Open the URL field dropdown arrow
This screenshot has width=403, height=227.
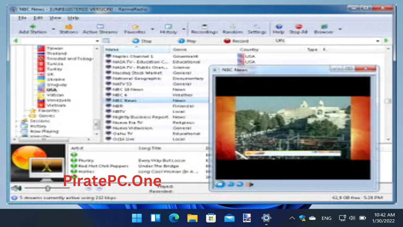point(377,41)
